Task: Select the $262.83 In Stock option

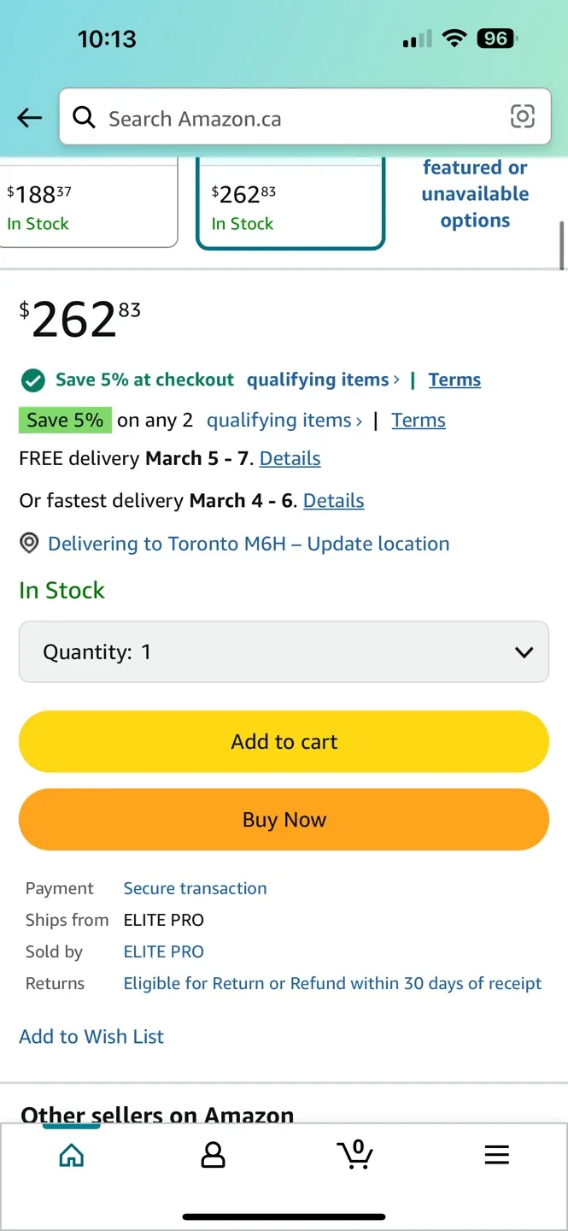Action: point(290,205)
